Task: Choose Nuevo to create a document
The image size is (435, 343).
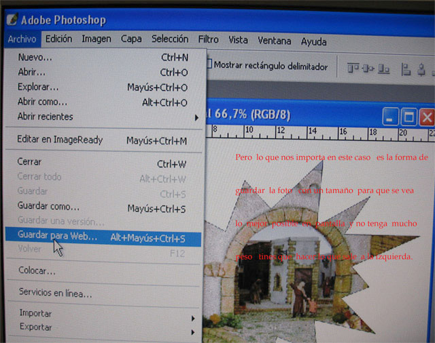Action: pos(35,58)
